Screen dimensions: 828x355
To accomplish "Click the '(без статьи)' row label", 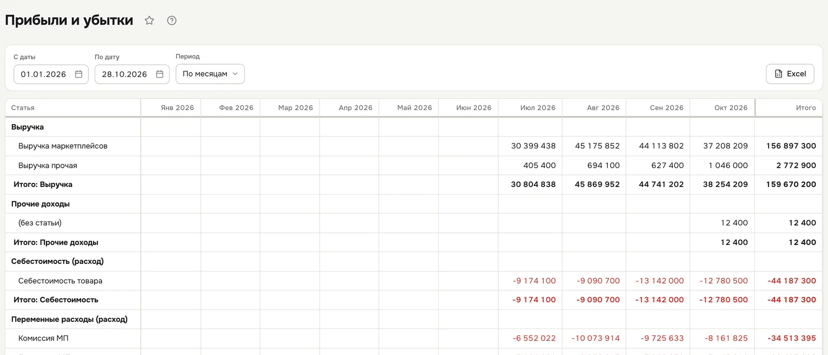I will click(40, 223).
